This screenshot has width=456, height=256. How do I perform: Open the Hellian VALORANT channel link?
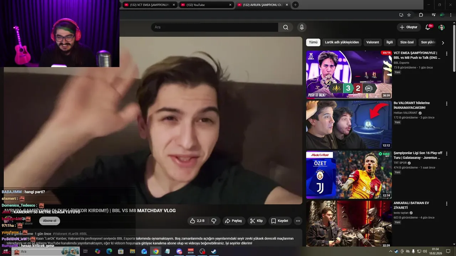(405, 113)
